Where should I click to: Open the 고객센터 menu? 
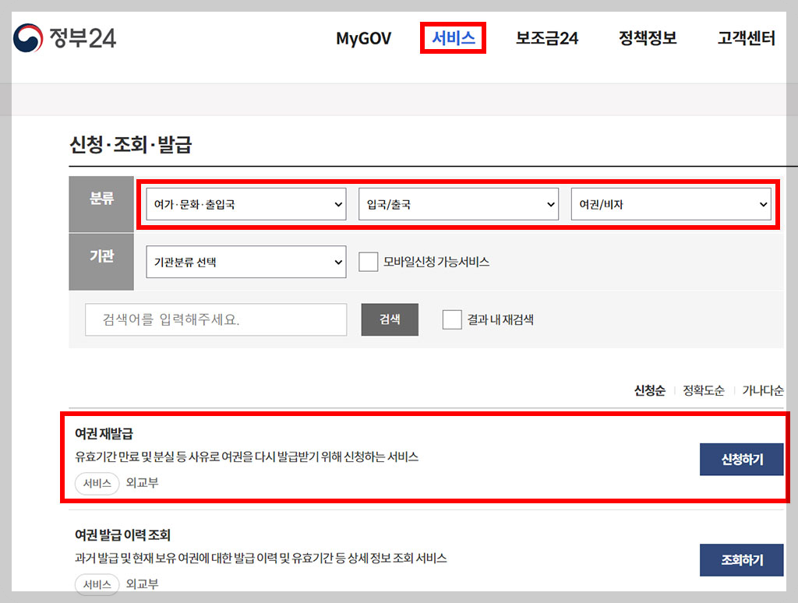745,37
